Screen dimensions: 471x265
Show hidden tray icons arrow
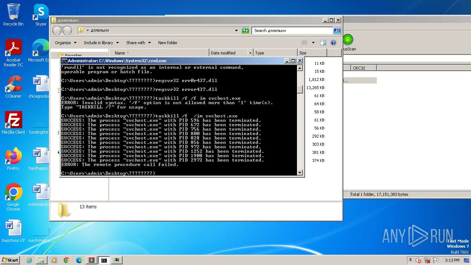(x=410, y=260)
